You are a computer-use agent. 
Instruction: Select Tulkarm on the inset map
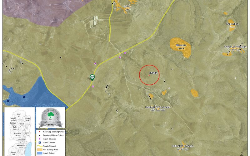click(13, 118)
